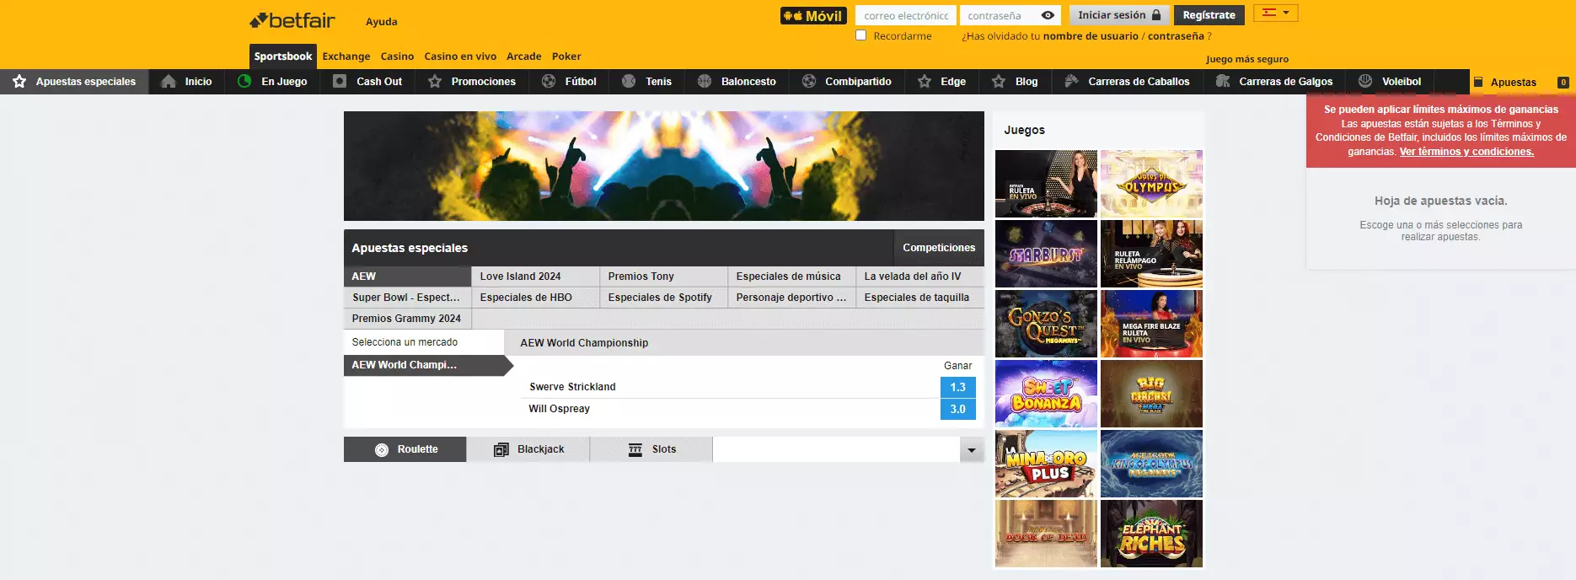Select La velada del año IV
This screenshot has height=580, width=1576.
click(920, 277)
